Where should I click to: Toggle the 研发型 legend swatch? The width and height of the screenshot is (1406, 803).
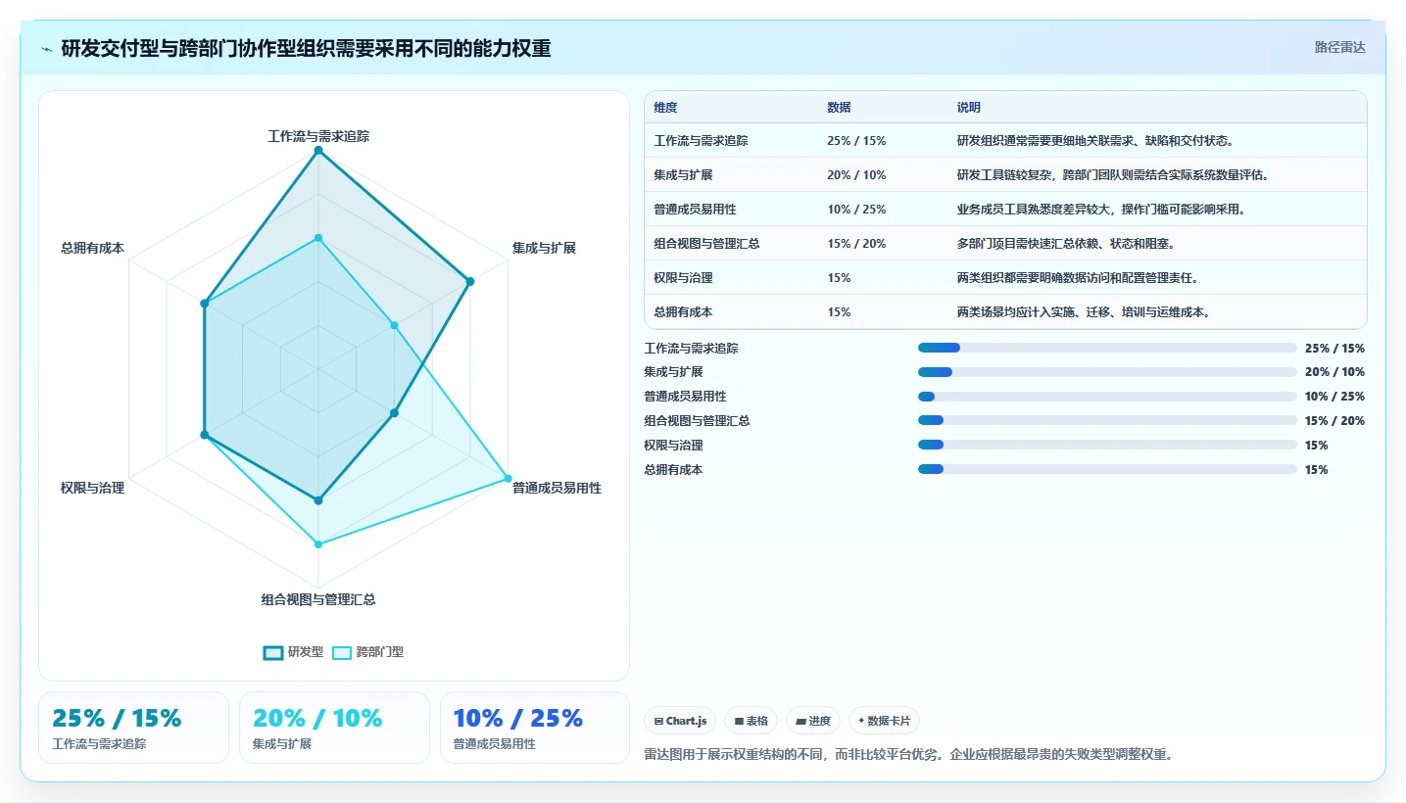tap(273, 652)
